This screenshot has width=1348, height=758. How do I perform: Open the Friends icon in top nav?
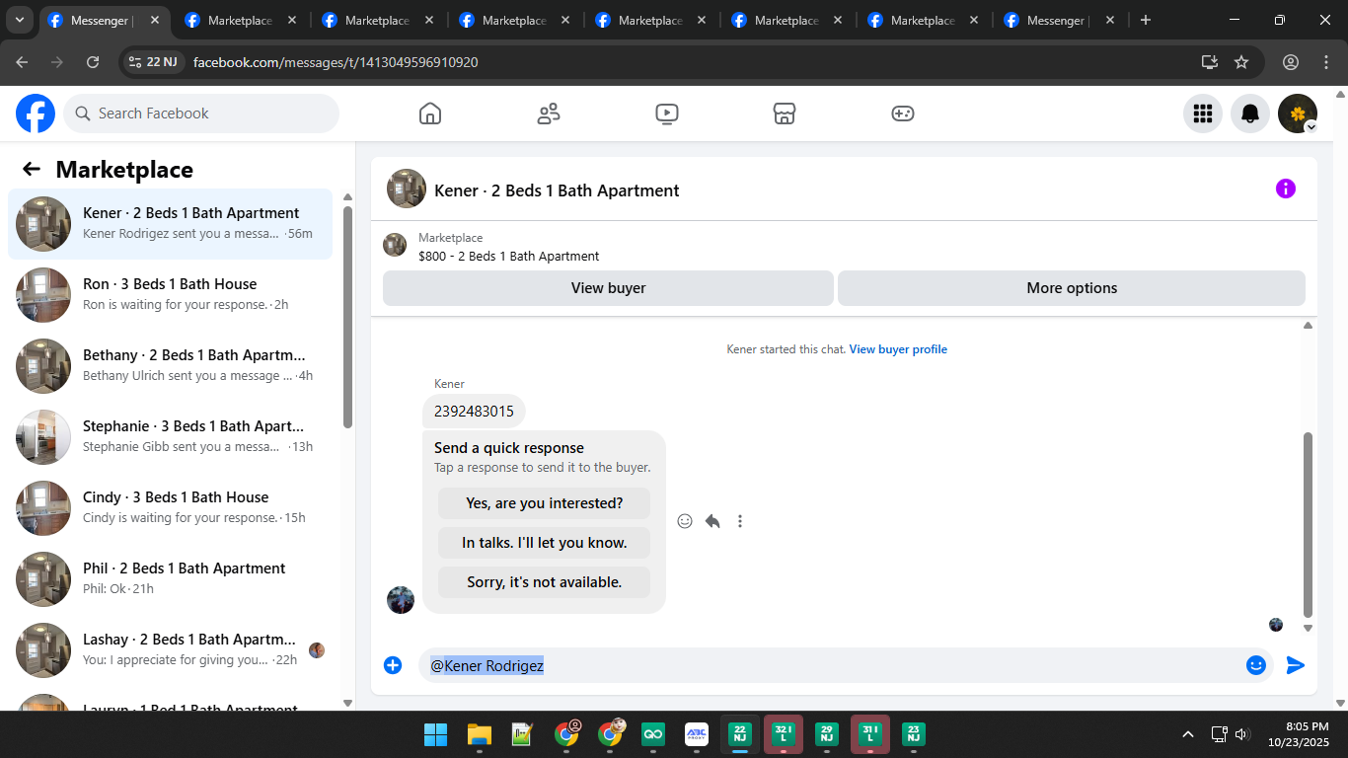coord(549,114)
